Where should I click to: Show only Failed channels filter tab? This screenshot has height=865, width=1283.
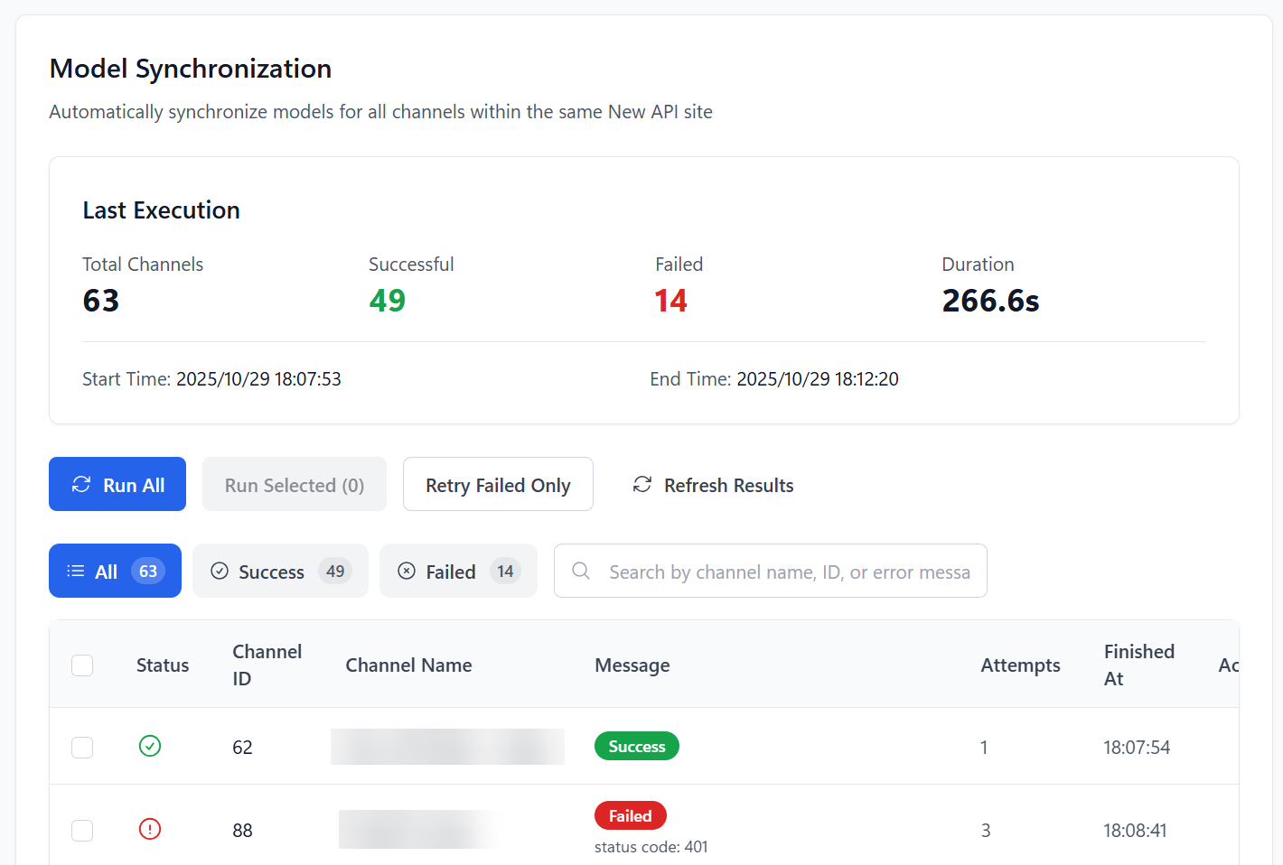point(458,571)
